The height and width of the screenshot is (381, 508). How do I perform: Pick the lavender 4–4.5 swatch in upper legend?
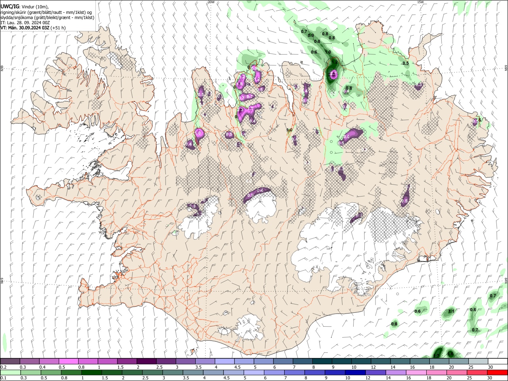click(224, 361)
